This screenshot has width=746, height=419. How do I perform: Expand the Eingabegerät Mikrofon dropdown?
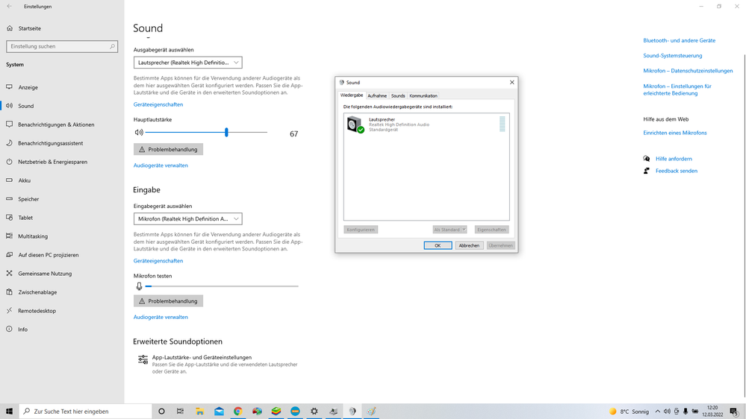[187, 219]
